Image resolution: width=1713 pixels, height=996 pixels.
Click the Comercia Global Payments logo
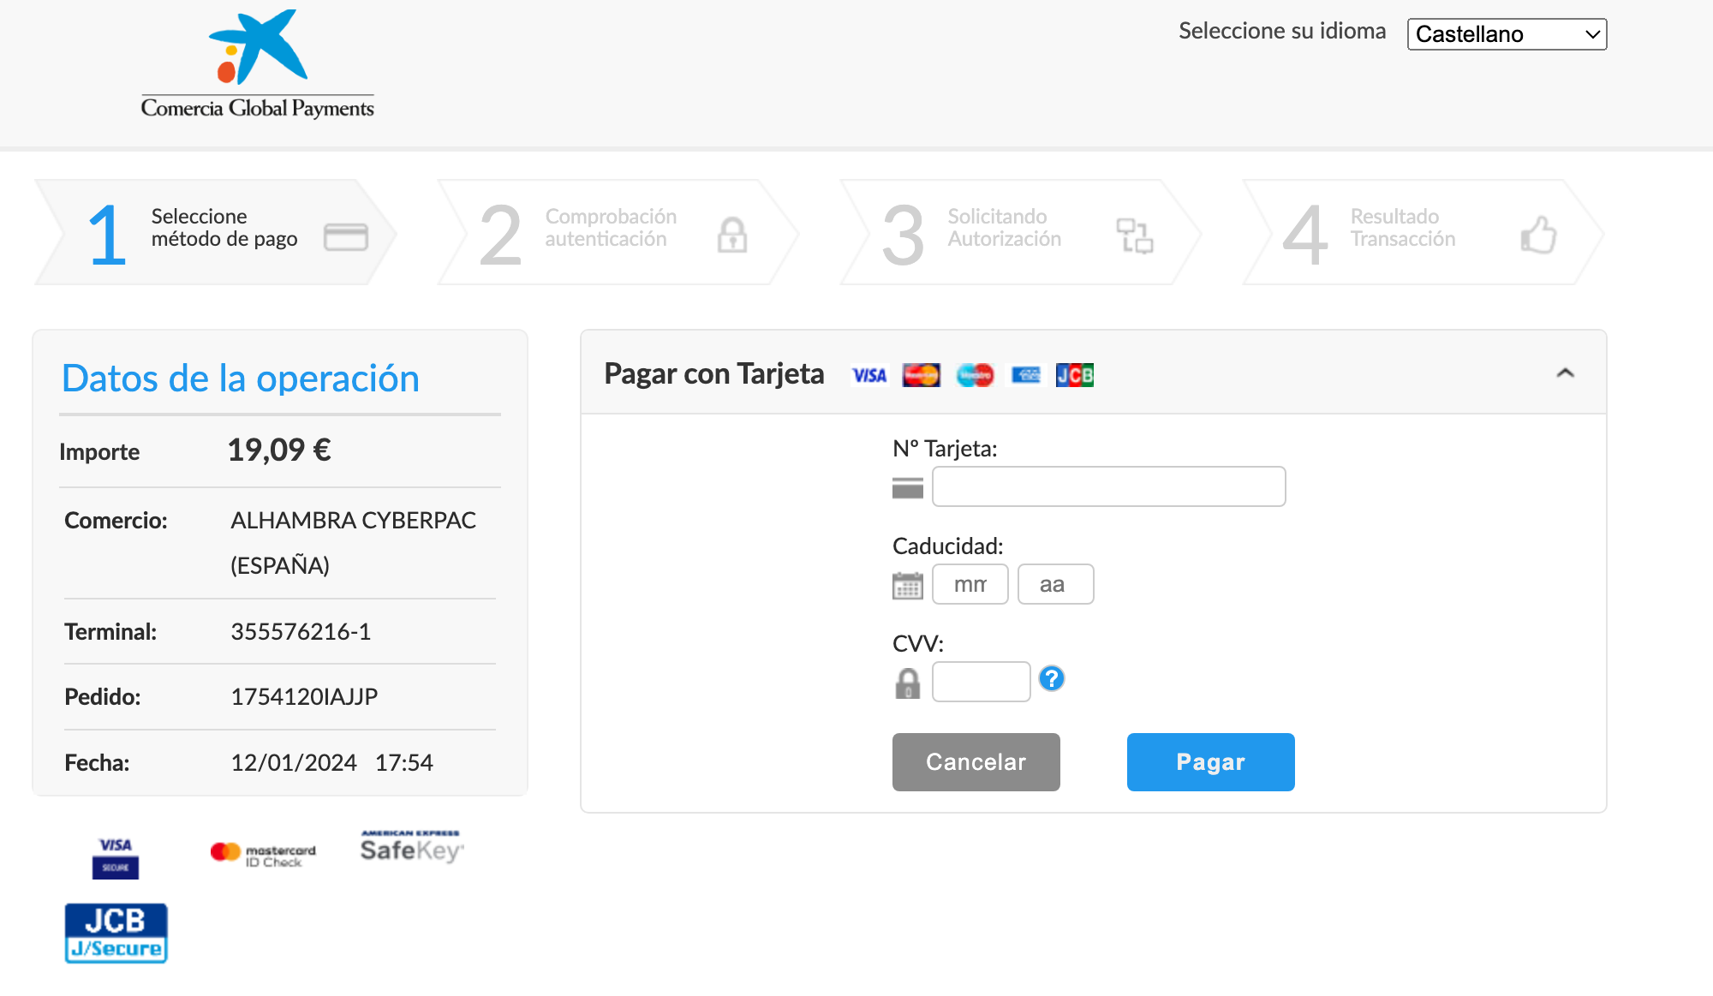[257, 65]
